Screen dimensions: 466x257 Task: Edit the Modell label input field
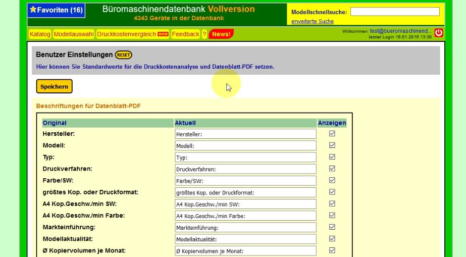pyautogui.click(x=245, y=145)
